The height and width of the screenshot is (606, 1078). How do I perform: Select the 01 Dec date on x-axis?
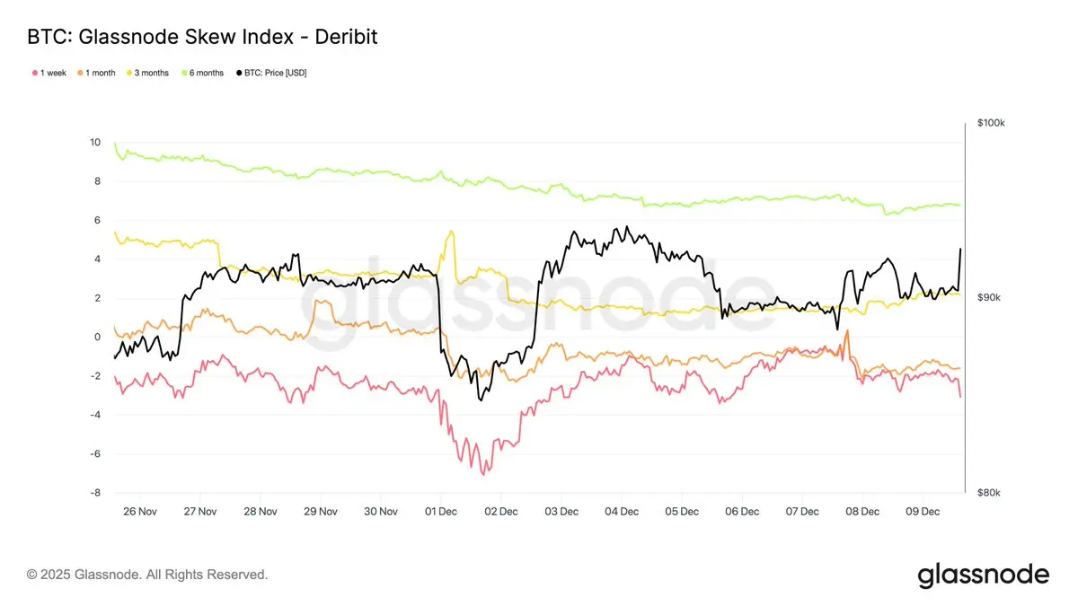(x=441, y=511)
